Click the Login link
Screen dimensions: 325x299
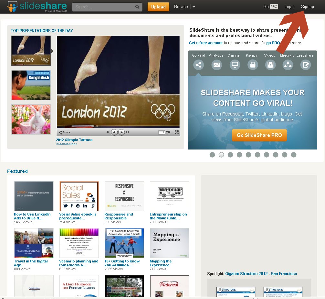(289, 7)
